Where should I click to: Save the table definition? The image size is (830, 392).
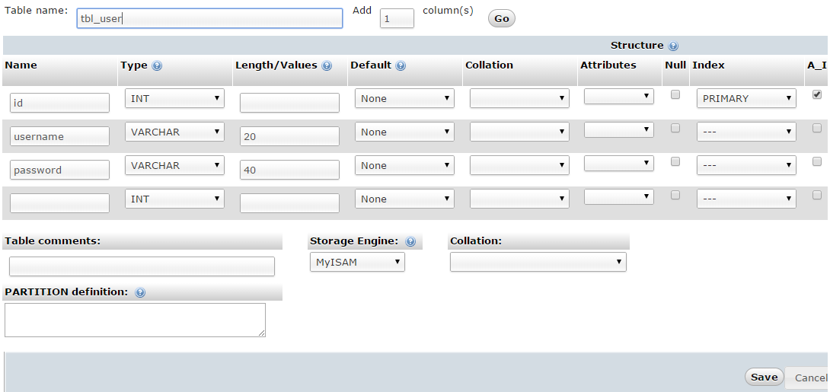tap(764, 377)
